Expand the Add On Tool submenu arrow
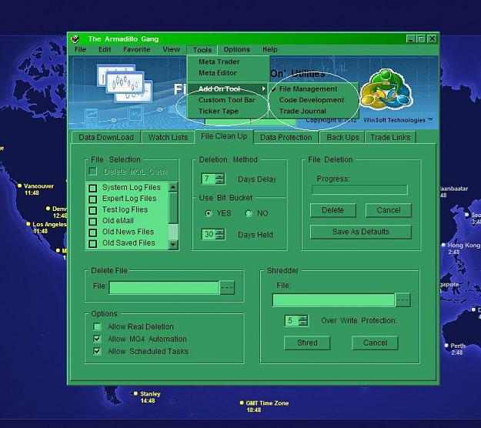 (x=263, y=89)
